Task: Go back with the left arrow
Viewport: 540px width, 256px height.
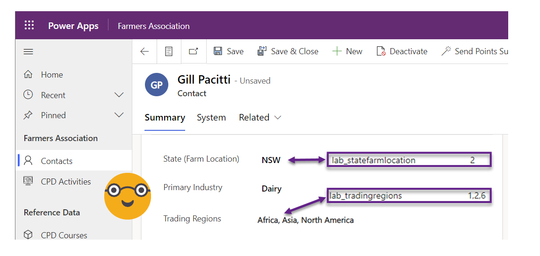Action: click(x=144, y=51)
